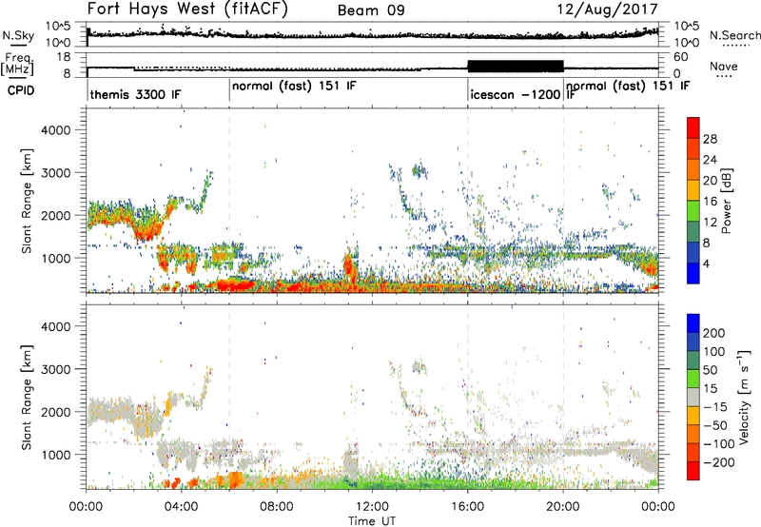761x527 pixels.
Task: Click the 'Fort Hays West (fitACF)' title
Action: pyautogui.click(x=187, y=10)
